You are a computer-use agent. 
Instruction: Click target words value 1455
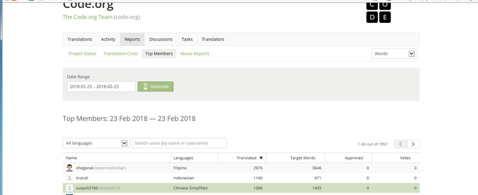click(x=316, y=188)
